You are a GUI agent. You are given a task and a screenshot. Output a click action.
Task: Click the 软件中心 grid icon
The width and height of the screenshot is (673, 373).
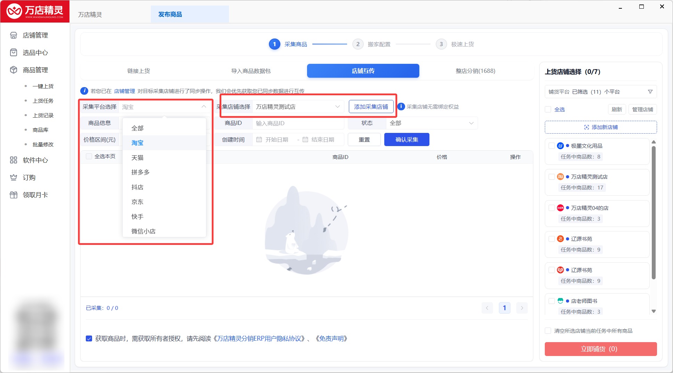pyautogui.click(x=14, y=160)
